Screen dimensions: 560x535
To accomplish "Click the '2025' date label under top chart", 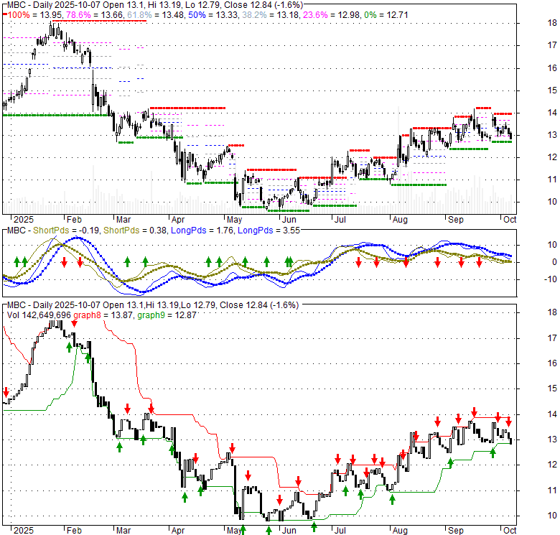I will pos(24,220).
